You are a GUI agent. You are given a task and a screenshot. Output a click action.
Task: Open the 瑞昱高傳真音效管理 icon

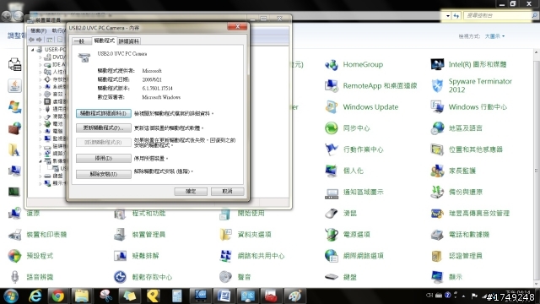pyautogui.click(x=437, y=214)
